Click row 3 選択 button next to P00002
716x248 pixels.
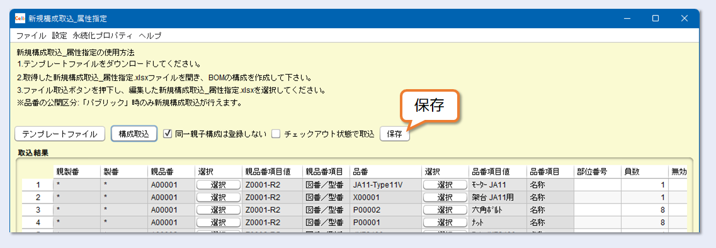tap(445, 210)
